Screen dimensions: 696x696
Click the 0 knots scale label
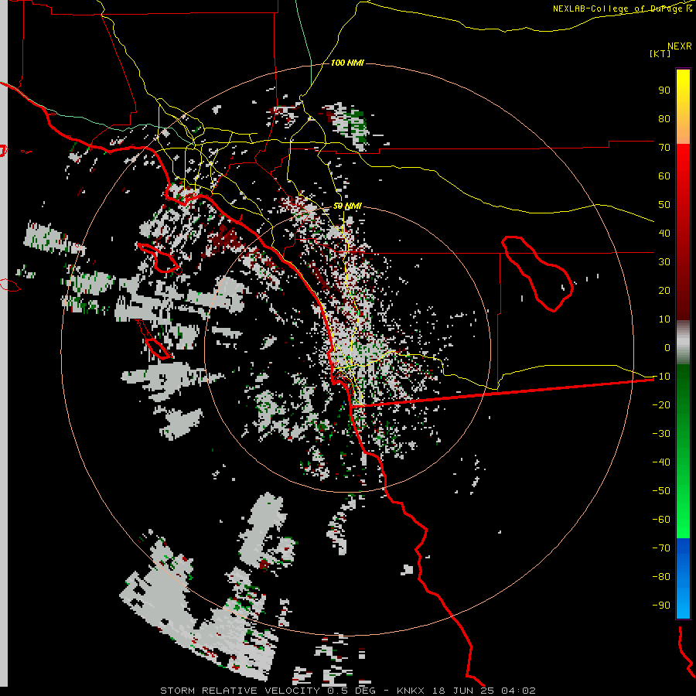pos(667,347)
